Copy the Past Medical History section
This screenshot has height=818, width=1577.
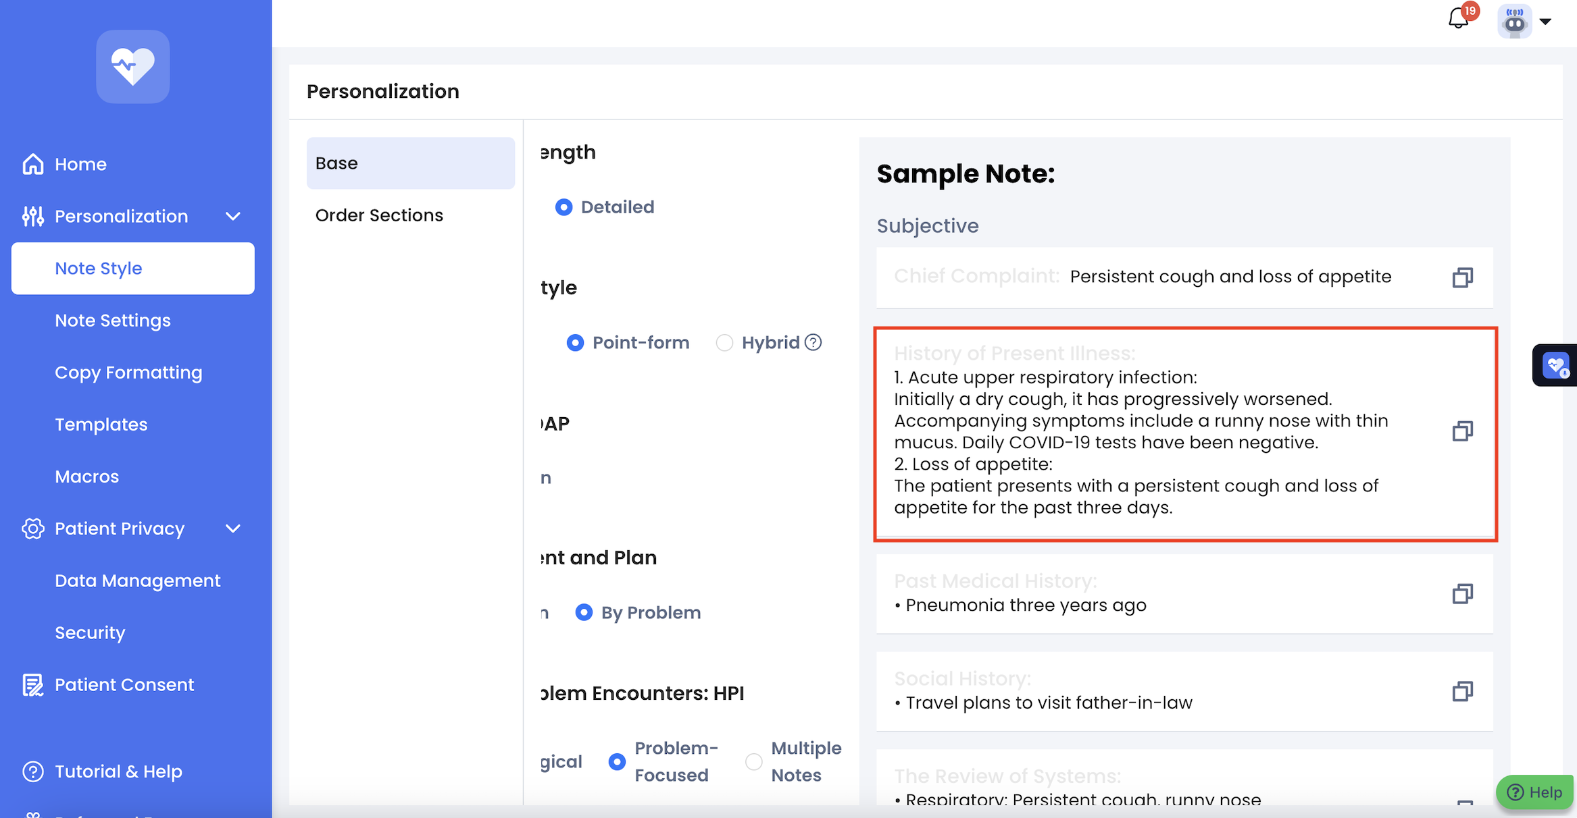pyautogui.click(x=1462, y=594)
